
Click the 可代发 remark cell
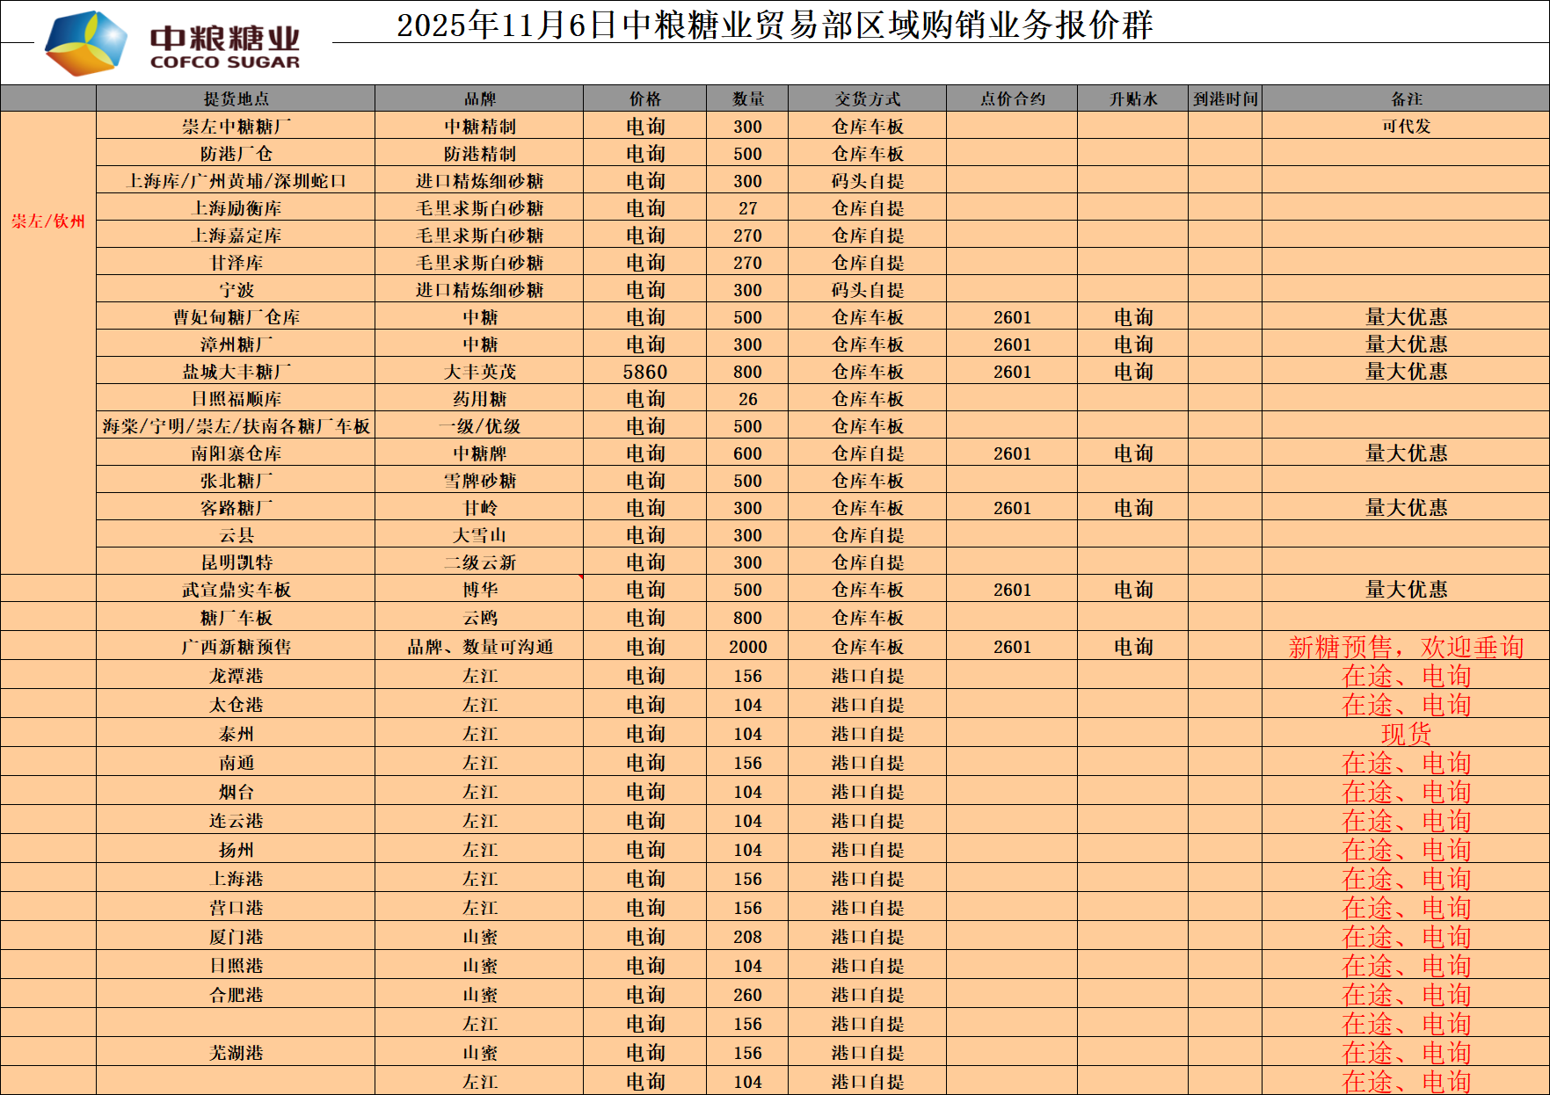pos(1406,126)
